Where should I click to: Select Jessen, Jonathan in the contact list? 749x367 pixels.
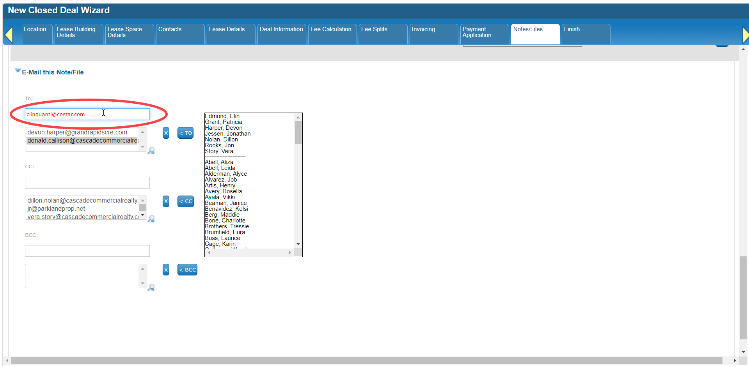click(228, 134)
